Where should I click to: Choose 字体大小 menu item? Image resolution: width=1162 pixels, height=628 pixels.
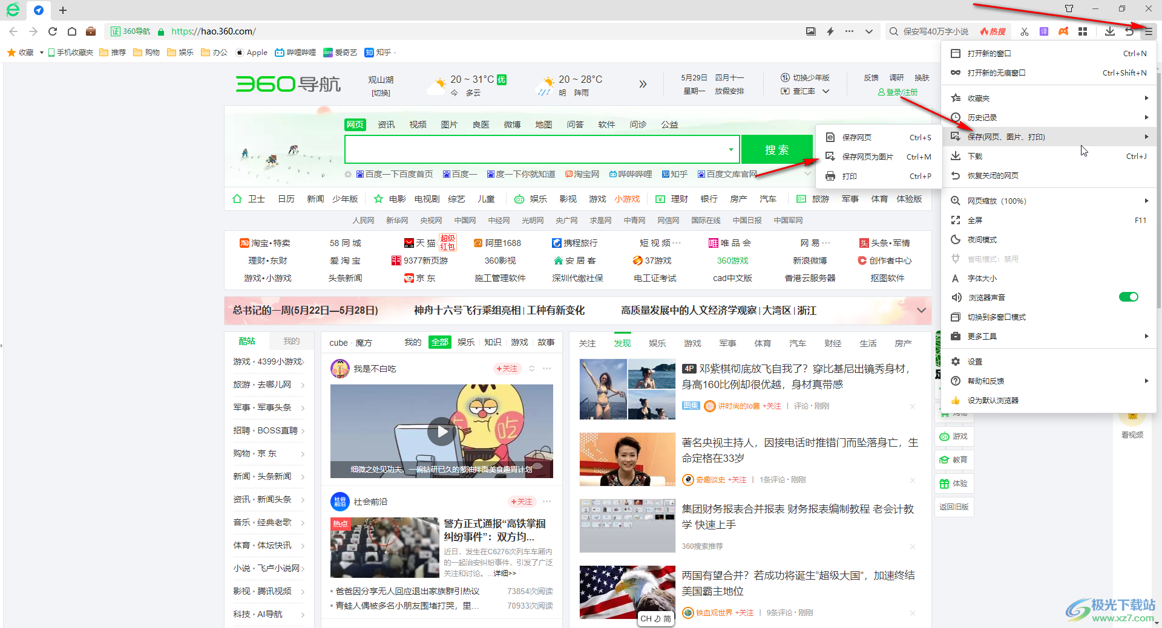click(1049, 278)
